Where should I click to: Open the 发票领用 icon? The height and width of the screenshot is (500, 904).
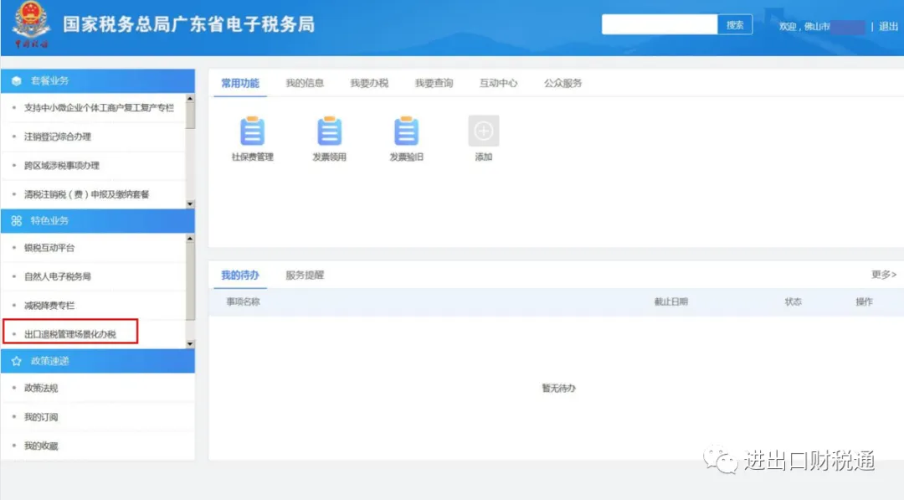[x=329, y=131]
